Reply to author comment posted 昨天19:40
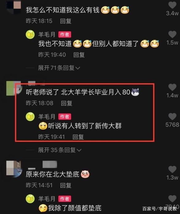This screenshot has height=214, width=180. click(x=79, y=55)
